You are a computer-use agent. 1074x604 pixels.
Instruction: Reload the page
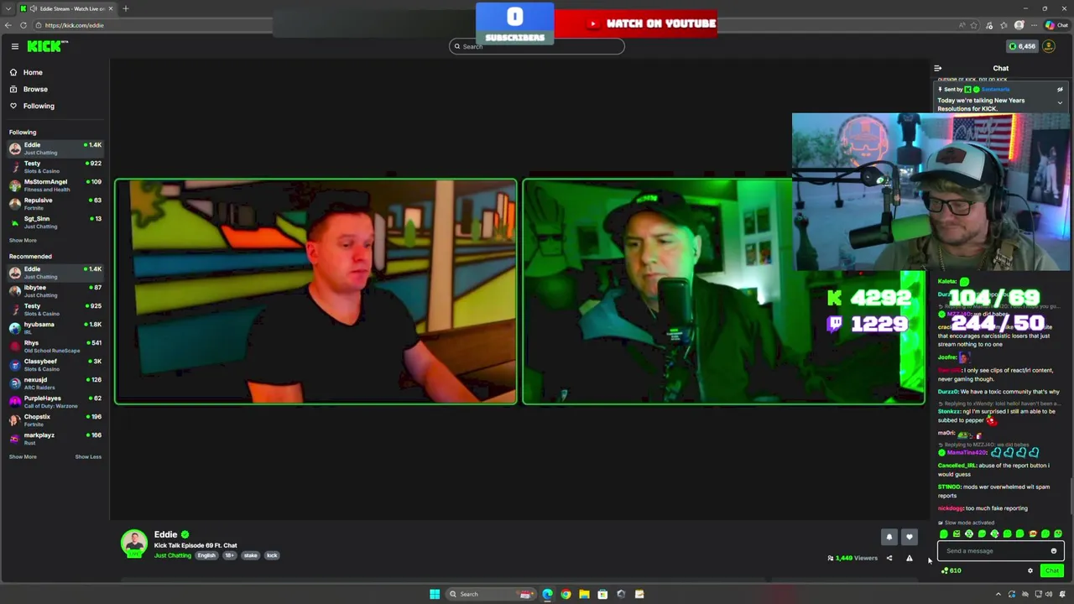23,25
